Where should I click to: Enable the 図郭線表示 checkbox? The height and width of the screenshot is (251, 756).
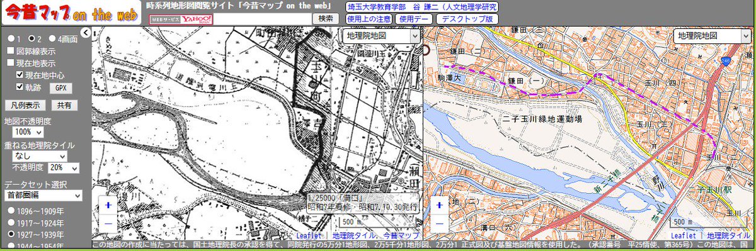coord(10,51)
